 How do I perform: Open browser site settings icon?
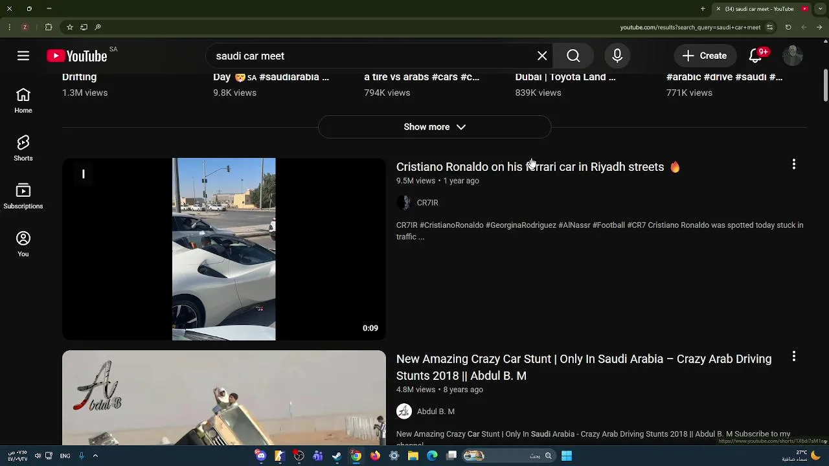[769, 27]
